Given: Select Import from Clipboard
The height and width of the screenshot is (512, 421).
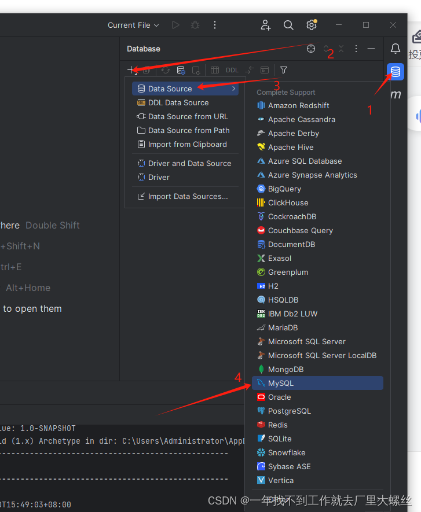Looking at the screenshot, I should 185,144.
